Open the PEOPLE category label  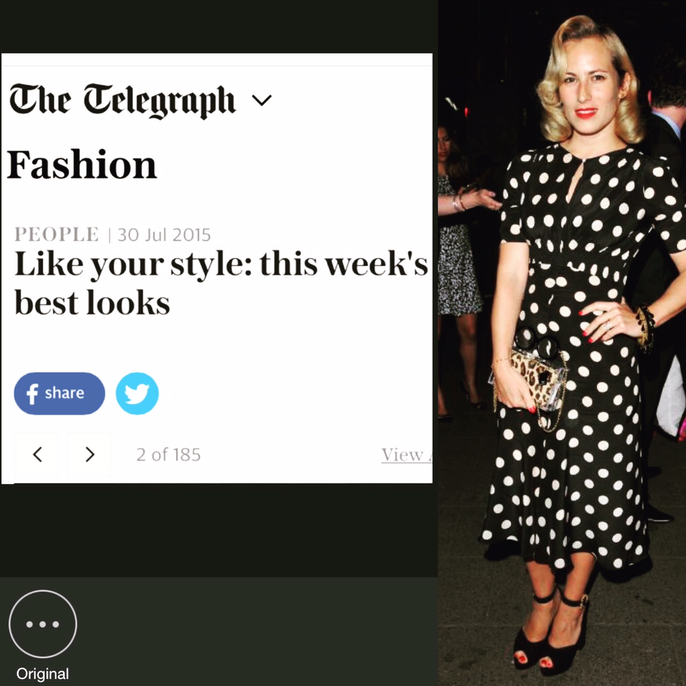[x=57, y=234]
